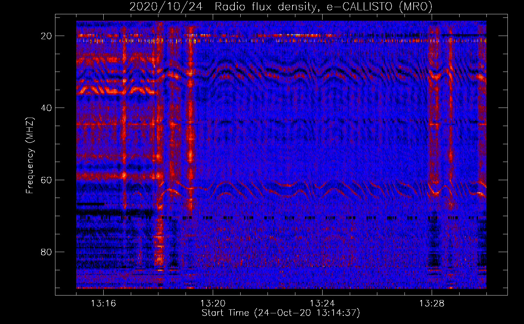Click the "Frequency (MHZ)" axis label

(x=30, y=155)
